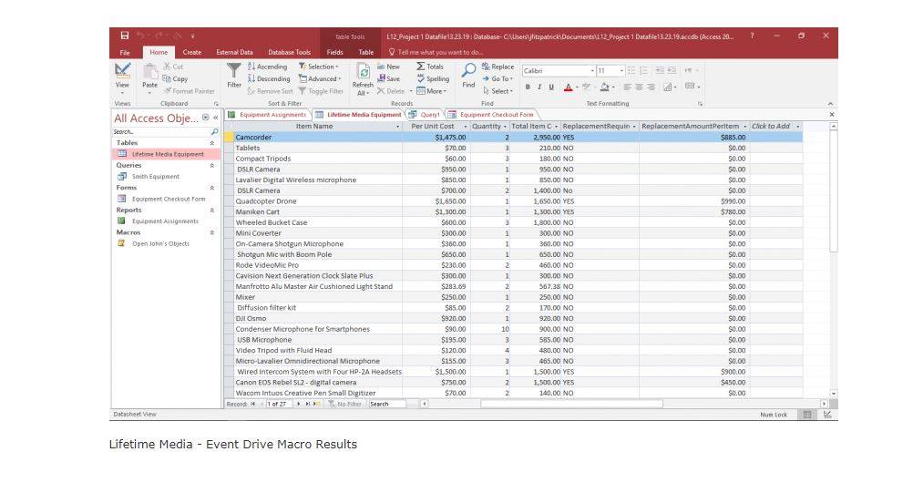Open the Go To dropdown
Image resolution: width=903 pixels, height=493 pixels.
pos(498,79)
